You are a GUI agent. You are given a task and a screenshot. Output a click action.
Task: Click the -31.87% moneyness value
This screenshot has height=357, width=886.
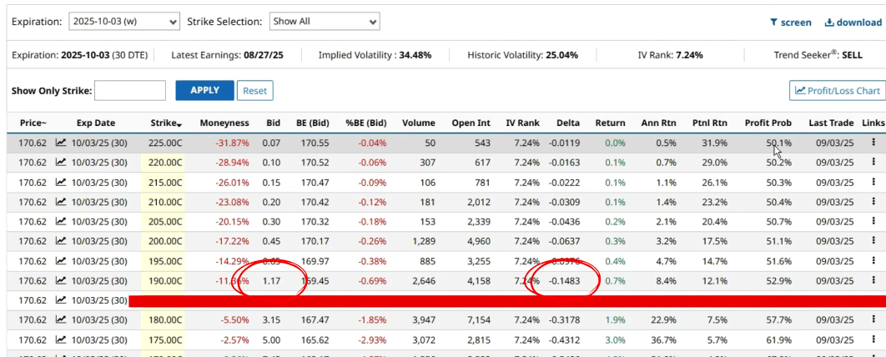232,143
